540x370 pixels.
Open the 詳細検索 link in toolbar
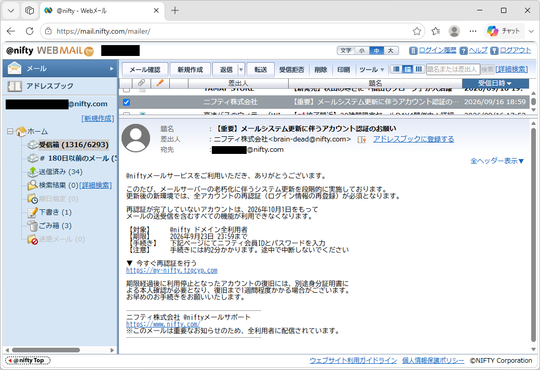coord(511,69)
